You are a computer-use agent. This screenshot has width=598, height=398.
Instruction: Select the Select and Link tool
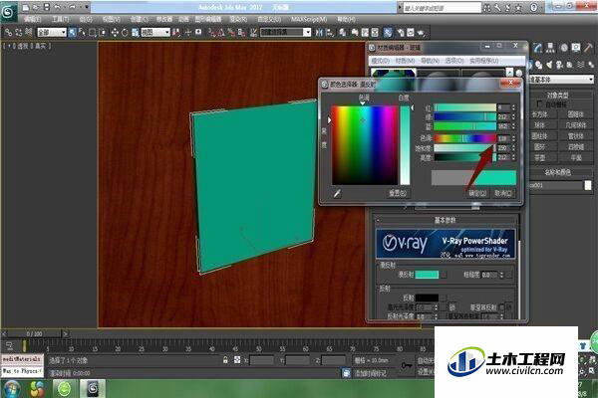click(x=8, y=33)
